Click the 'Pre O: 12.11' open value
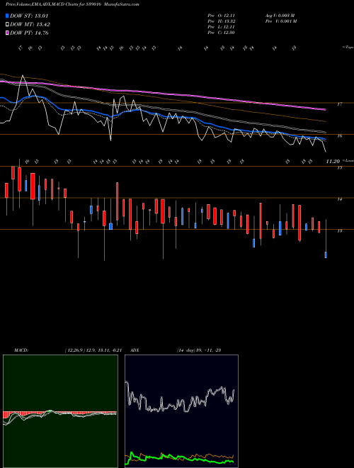This screenshot has width=354, height=468. pos(221,16)
